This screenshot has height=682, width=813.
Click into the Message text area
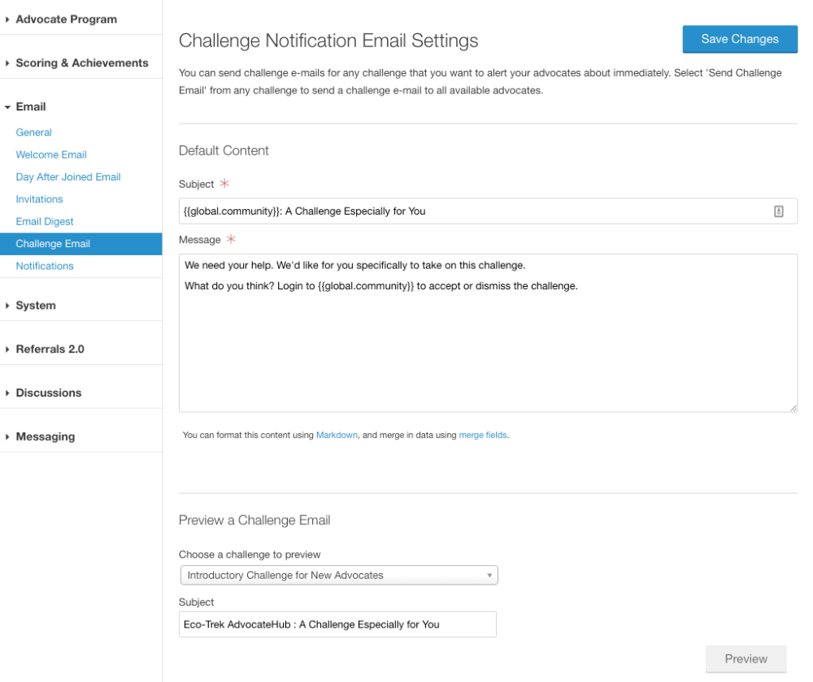coord(488,332)
